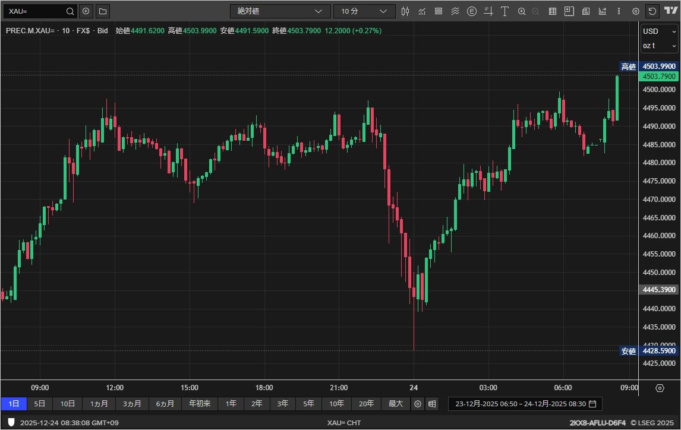
Task: Open the 絶対値 dropdown
Action: (280, 11)
